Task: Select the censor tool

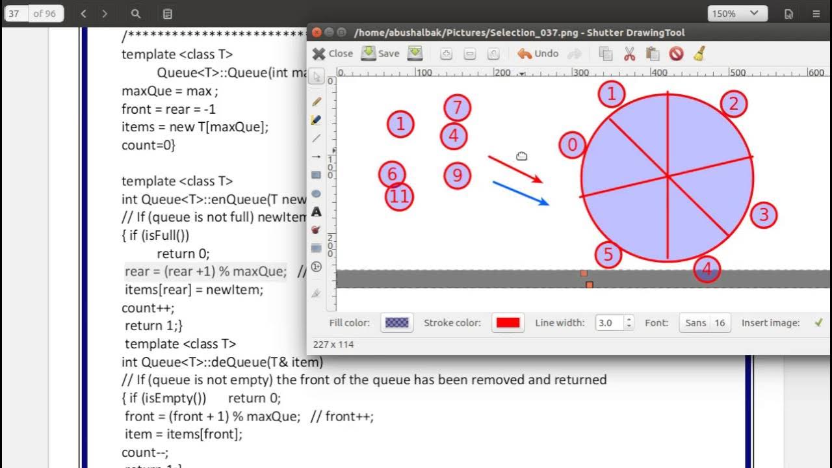Action: coord(317,230)
